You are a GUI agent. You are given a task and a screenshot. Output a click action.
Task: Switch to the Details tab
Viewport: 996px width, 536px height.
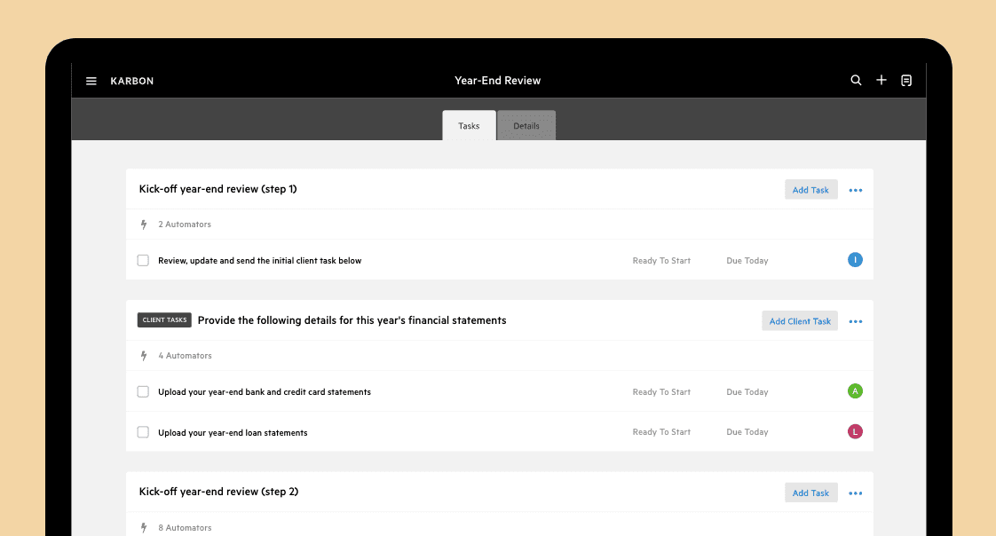[x=526, y=126]
